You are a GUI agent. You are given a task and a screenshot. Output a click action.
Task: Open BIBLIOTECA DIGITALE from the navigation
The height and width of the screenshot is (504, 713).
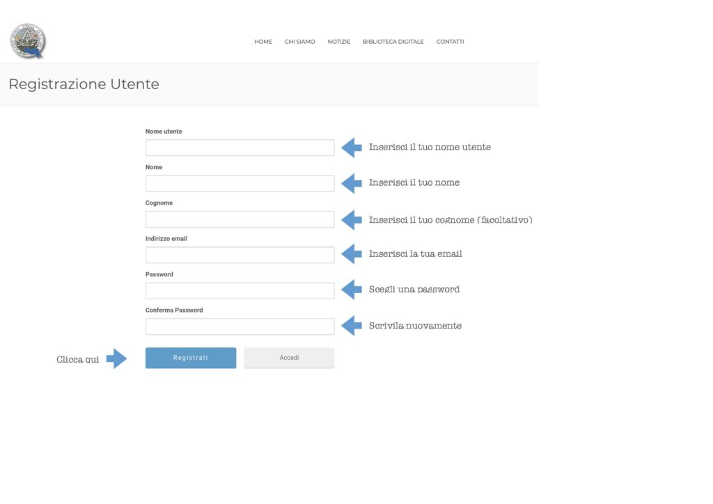[x=393, y=42]
